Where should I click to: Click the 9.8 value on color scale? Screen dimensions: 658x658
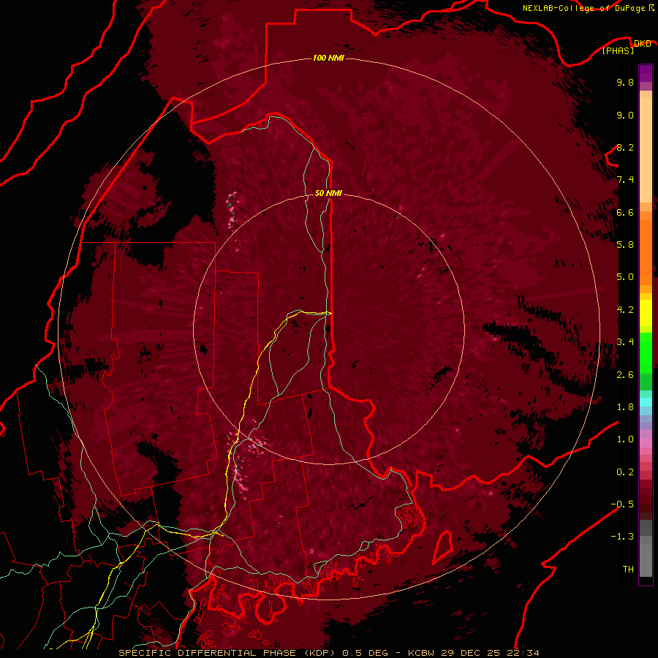(x=625, y=83)
